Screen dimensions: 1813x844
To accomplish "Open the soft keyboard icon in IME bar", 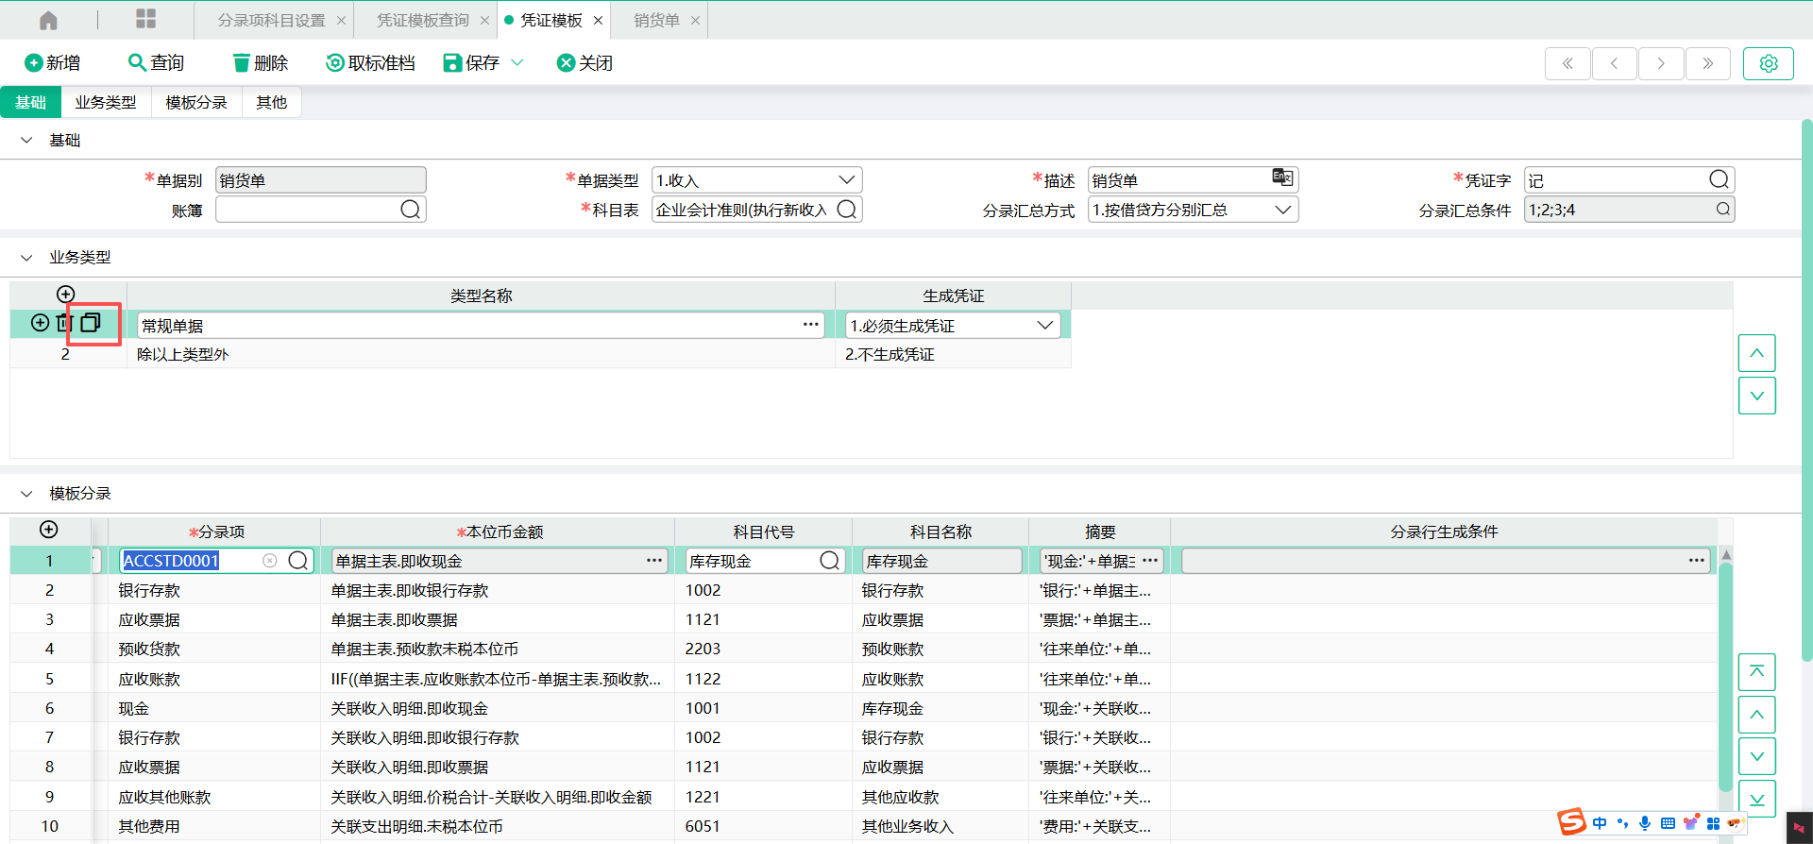I will [1668, 823].
